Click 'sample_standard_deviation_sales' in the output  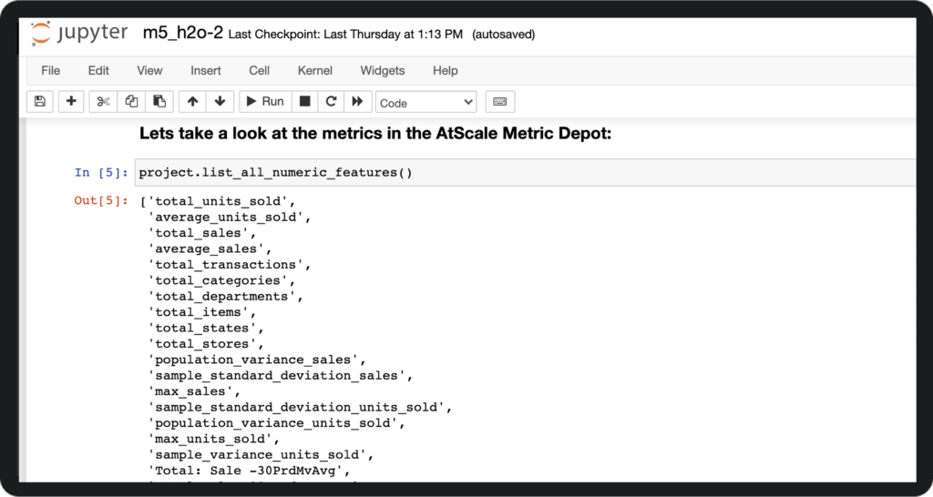(x=277, y=376)
